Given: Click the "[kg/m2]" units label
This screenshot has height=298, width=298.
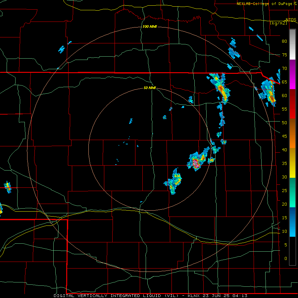Looking at the screenshot, I should (x=278, y=23).
